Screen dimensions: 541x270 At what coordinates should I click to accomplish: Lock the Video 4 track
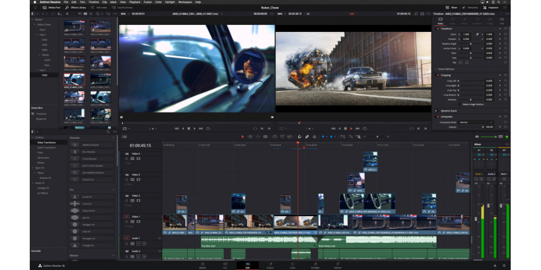tap(127, 158)
